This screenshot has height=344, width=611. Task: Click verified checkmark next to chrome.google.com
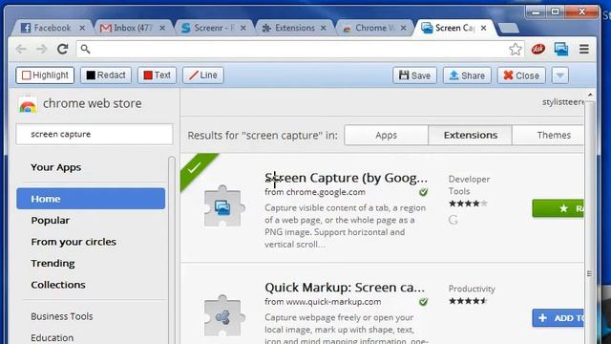click(424, 192)
